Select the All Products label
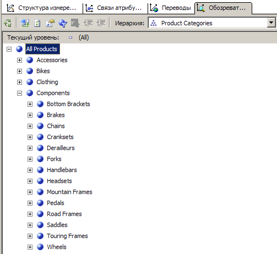This screenshot has width=277, height=254. (42, 49)
